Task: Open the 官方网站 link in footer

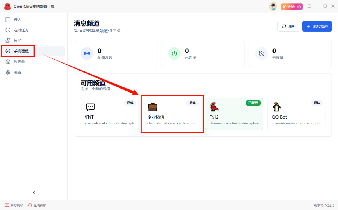Action: (14, 205)
